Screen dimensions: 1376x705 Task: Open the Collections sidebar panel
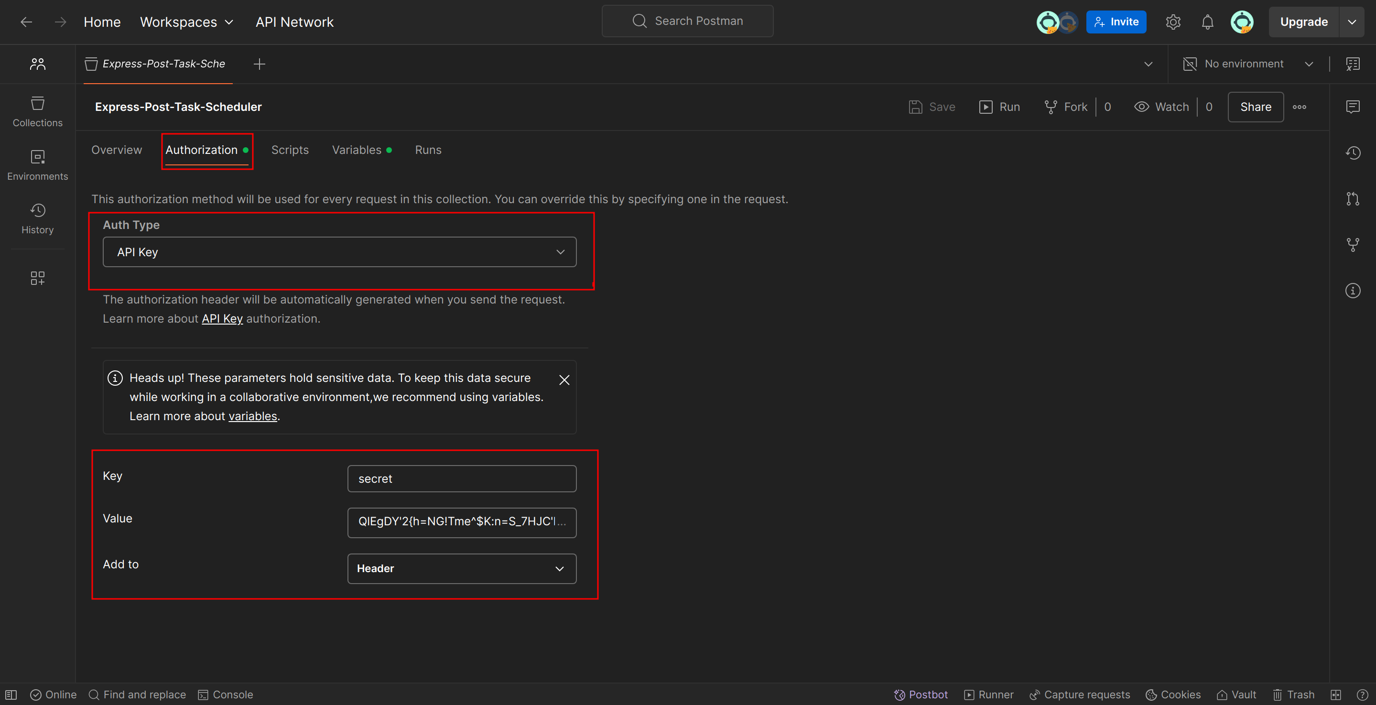[37, 112]
